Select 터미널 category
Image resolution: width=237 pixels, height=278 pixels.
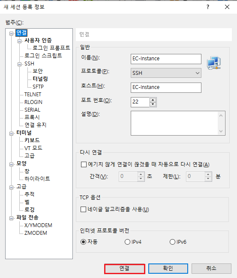click(24, 133)
